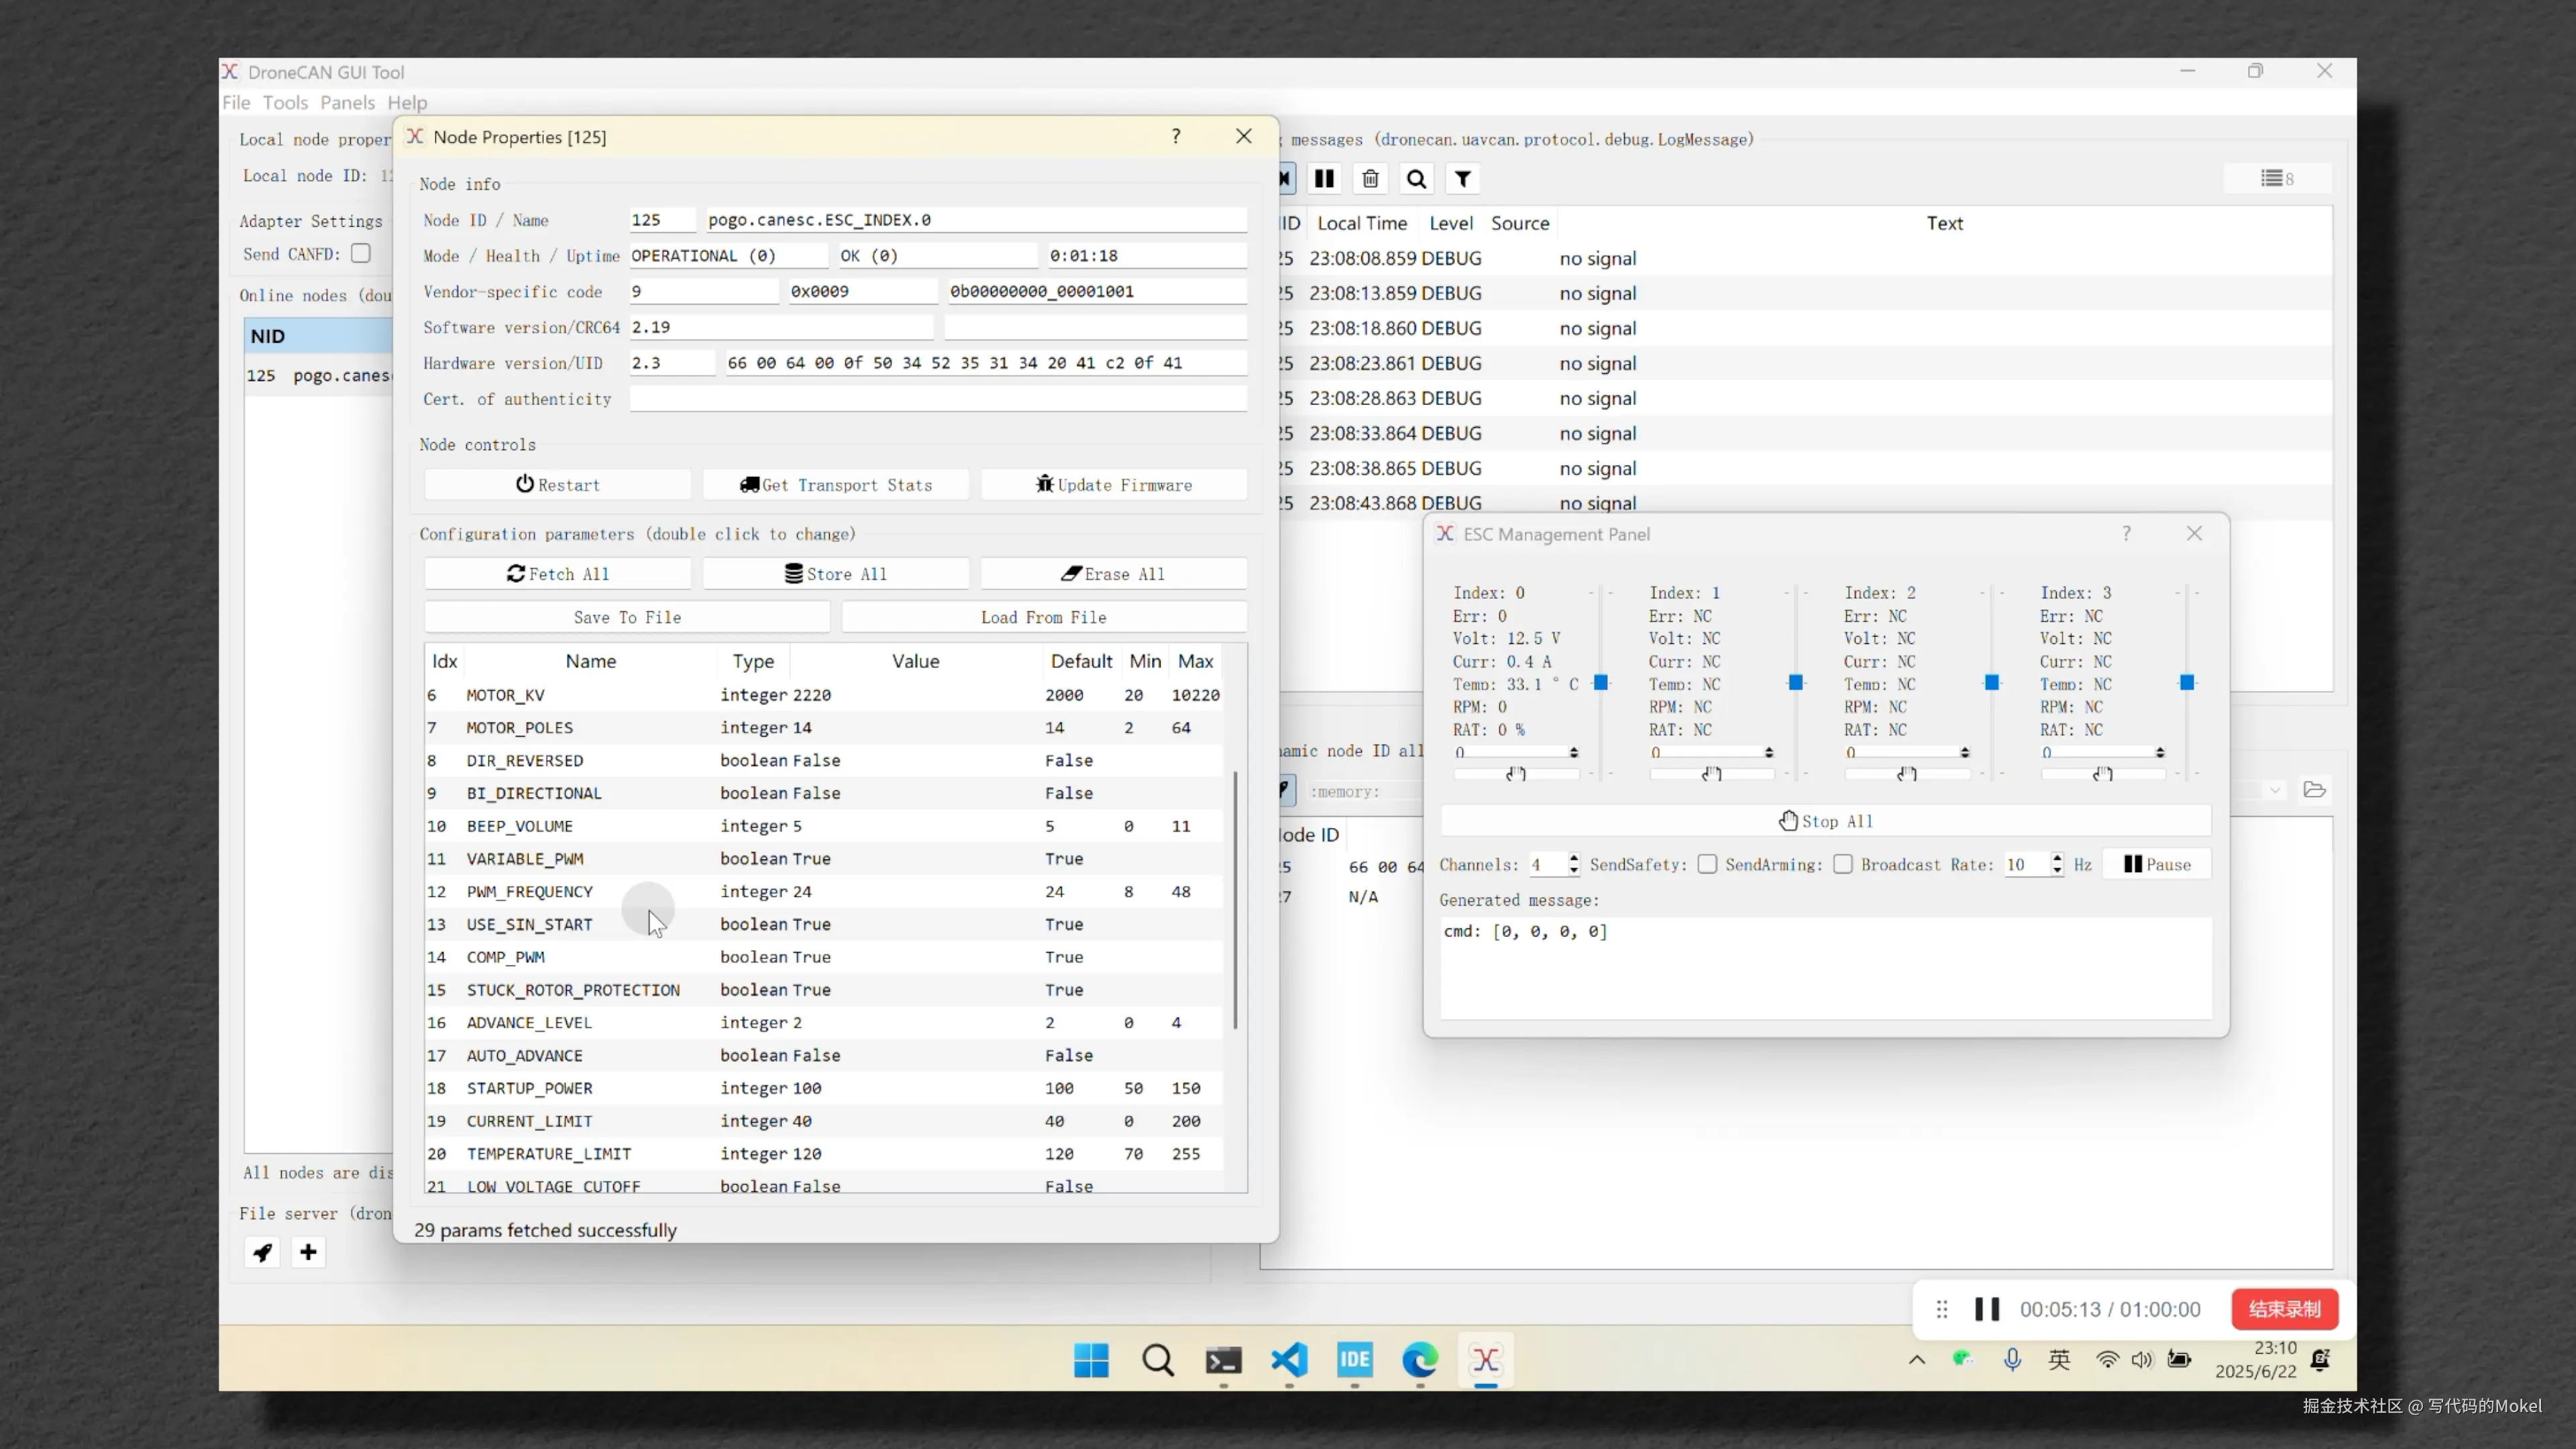Screen dimensions: 2576x1449
Task: Toggle the SendArming checkbox
Action: coord(1842,864)
